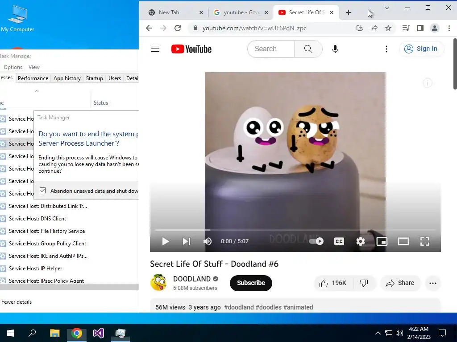Click the YouTube logo
This screenshot has height=342, width=457.
[191, 49]
